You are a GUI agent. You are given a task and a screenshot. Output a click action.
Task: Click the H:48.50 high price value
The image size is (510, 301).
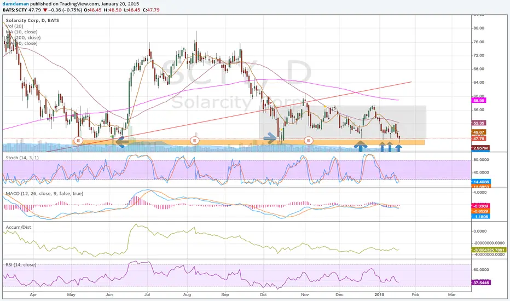[x=113, y=10]
